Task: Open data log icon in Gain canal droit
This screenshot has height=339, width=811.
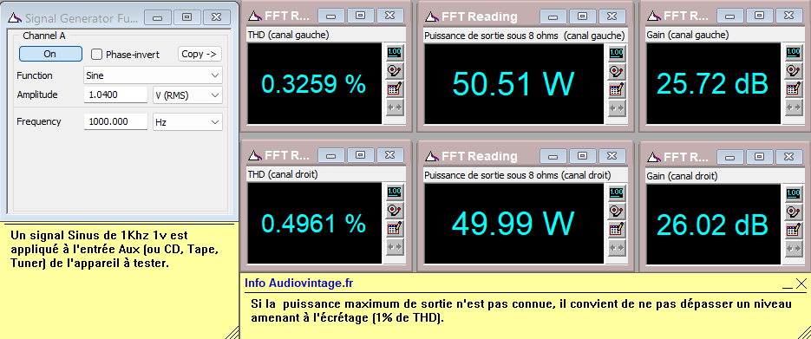Action: point(794,230)
